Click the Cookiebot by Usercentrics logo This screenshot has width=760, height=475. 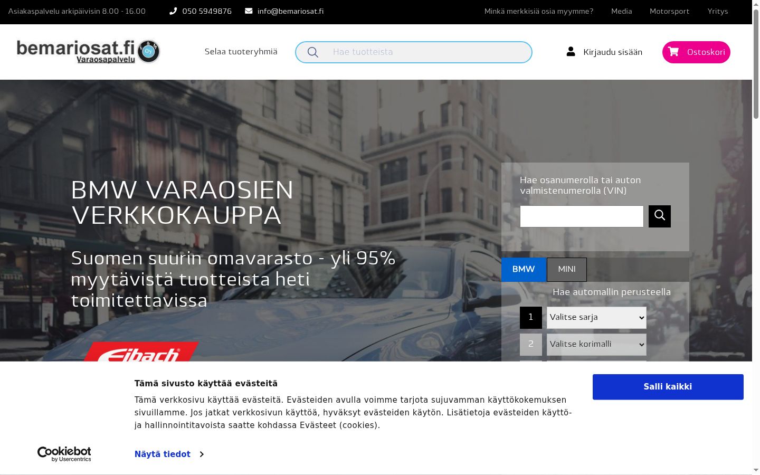pyautogui.click(x=64, y=454)
